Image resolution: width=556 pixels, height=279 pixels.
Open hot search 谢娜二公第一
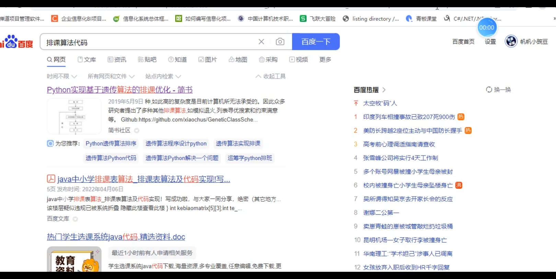[381, 213]
